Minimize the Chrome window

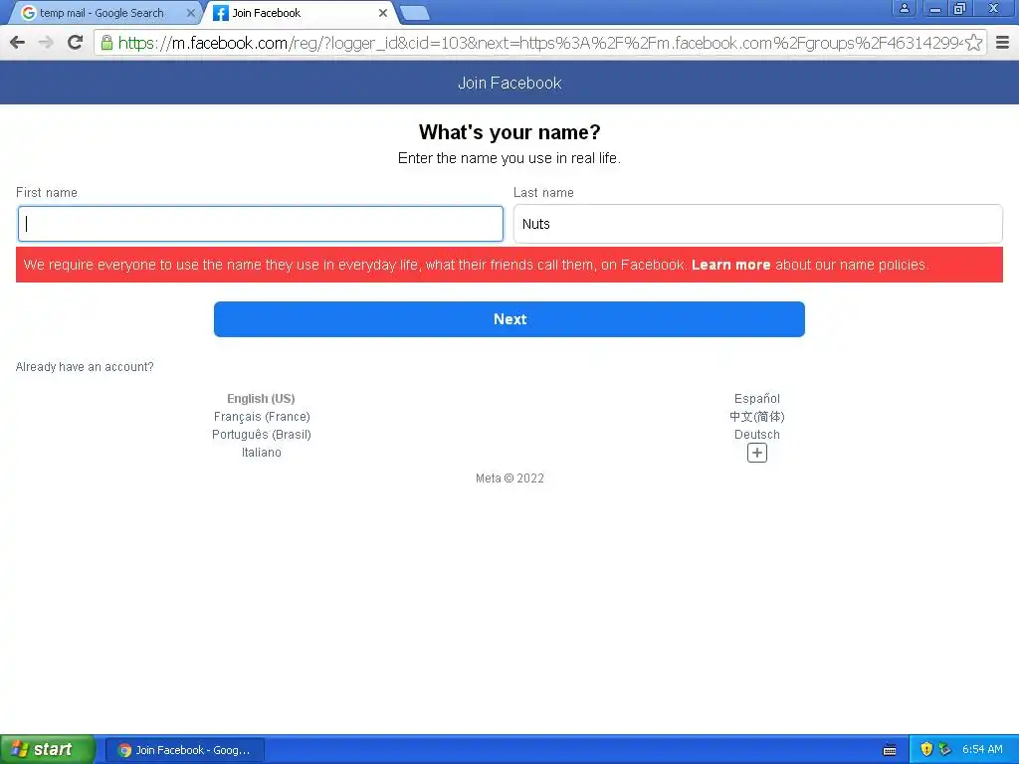point(935,8)
